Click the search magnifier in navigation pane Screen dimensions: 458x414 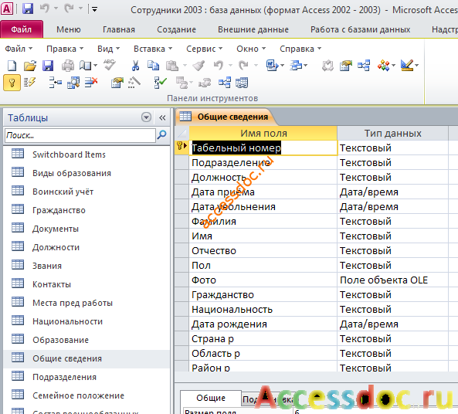click(x=162, y=135)
